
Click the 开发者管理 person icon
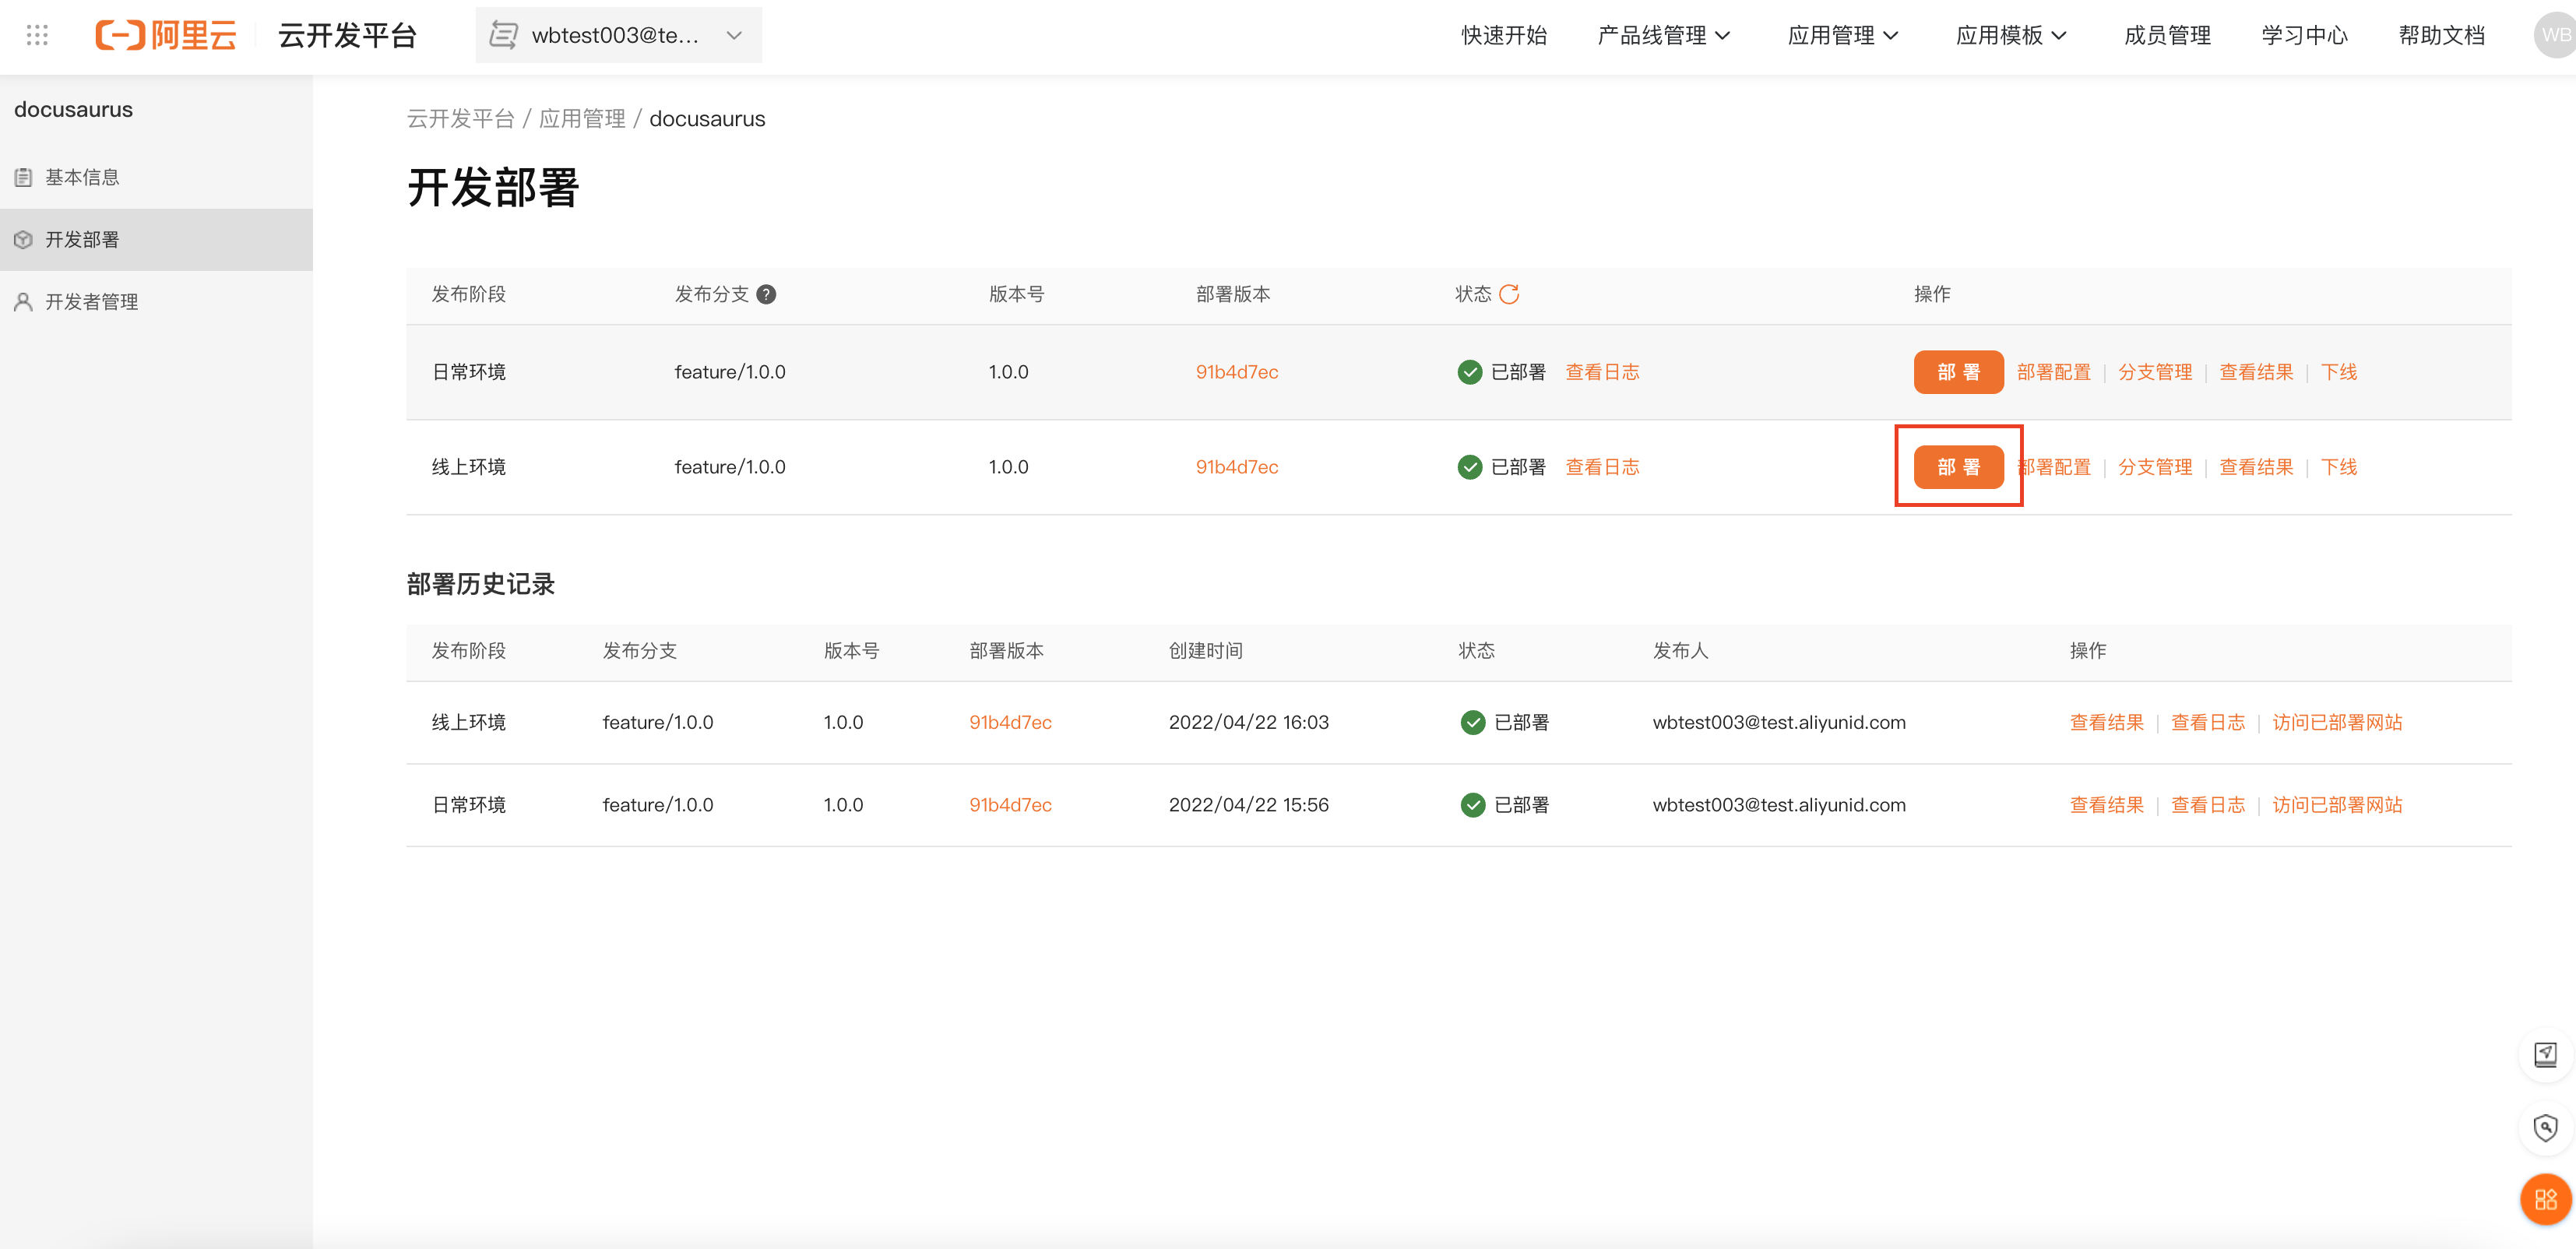(23, 302)
